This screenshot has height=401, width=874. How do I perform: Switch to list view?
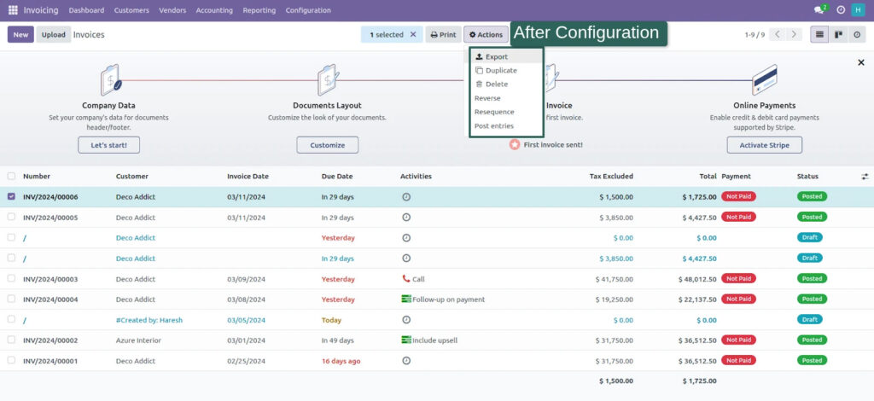point(820,35)
